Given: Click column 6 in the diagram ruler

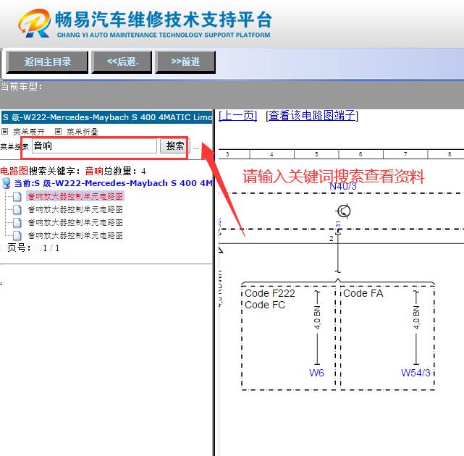Looking at the screenshot, I should [x=360, y=154].
